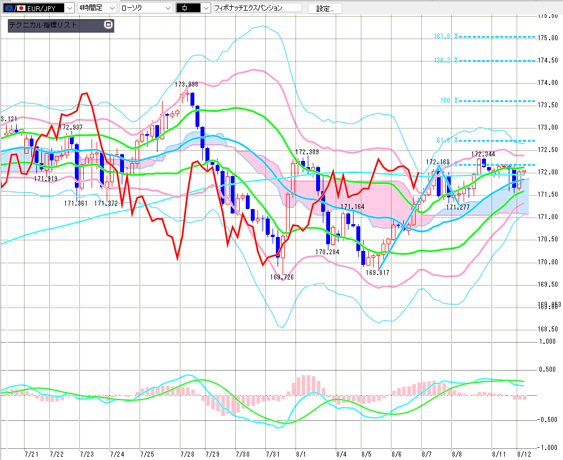Click the 173.50 price axis label

548,105
